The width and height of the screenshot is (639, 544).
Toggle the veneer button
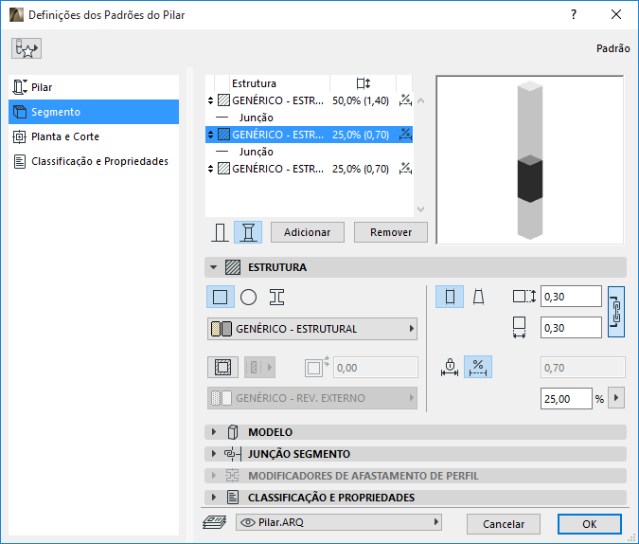tap(222, 368)
